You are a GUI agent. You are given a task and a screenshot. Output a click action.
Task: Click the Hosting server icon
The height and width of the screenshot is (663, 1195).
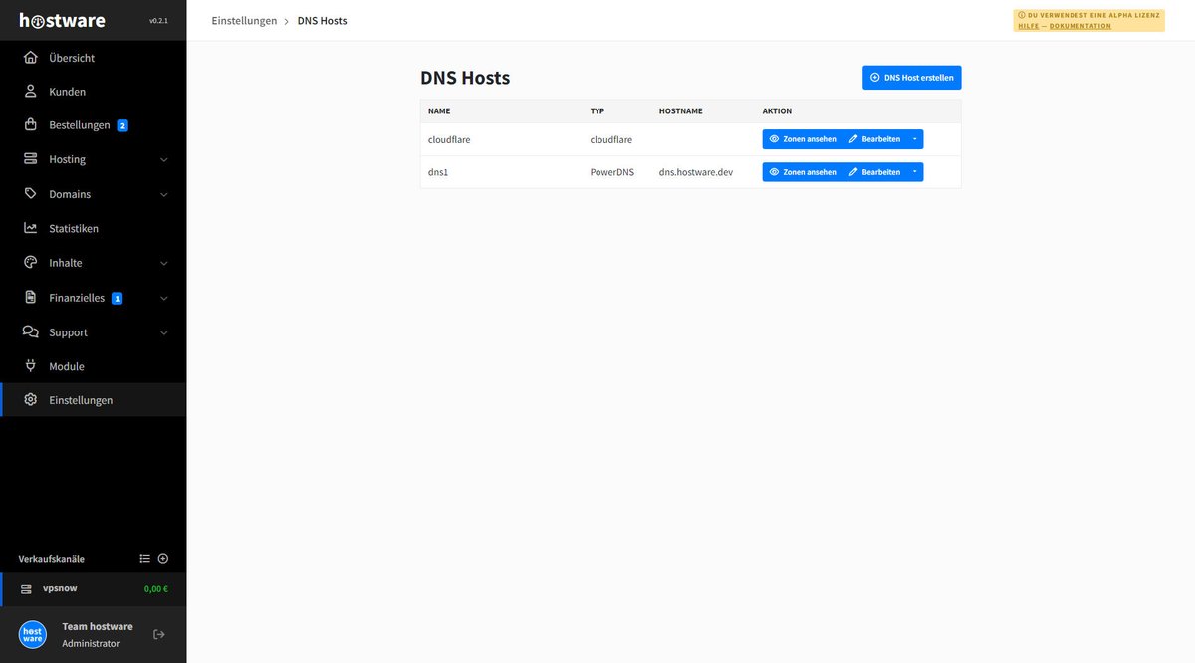pos(31,159)
